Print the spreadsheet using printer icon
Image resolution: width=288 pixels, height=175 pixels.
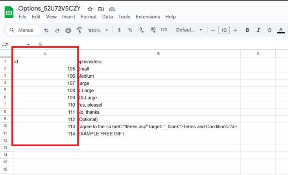[68, 30]
